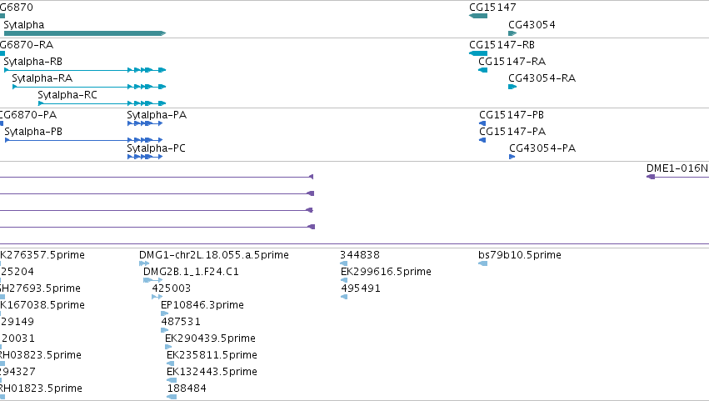The width and height of the screenshot is (709, 401).
Task: Select the Sytalpha-PB protein line
Action: 83,140
